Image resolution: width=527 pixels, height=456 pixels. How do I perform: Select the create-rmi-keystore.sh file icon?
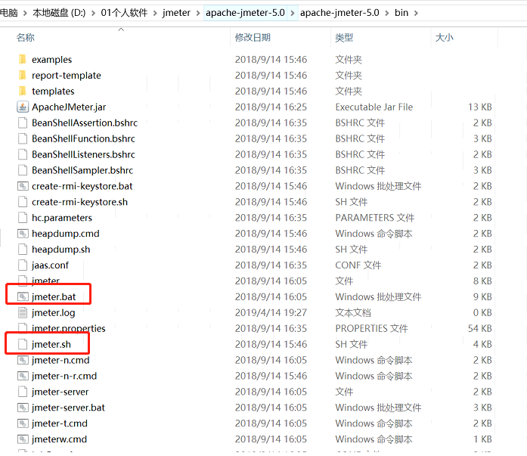(23, 202)
